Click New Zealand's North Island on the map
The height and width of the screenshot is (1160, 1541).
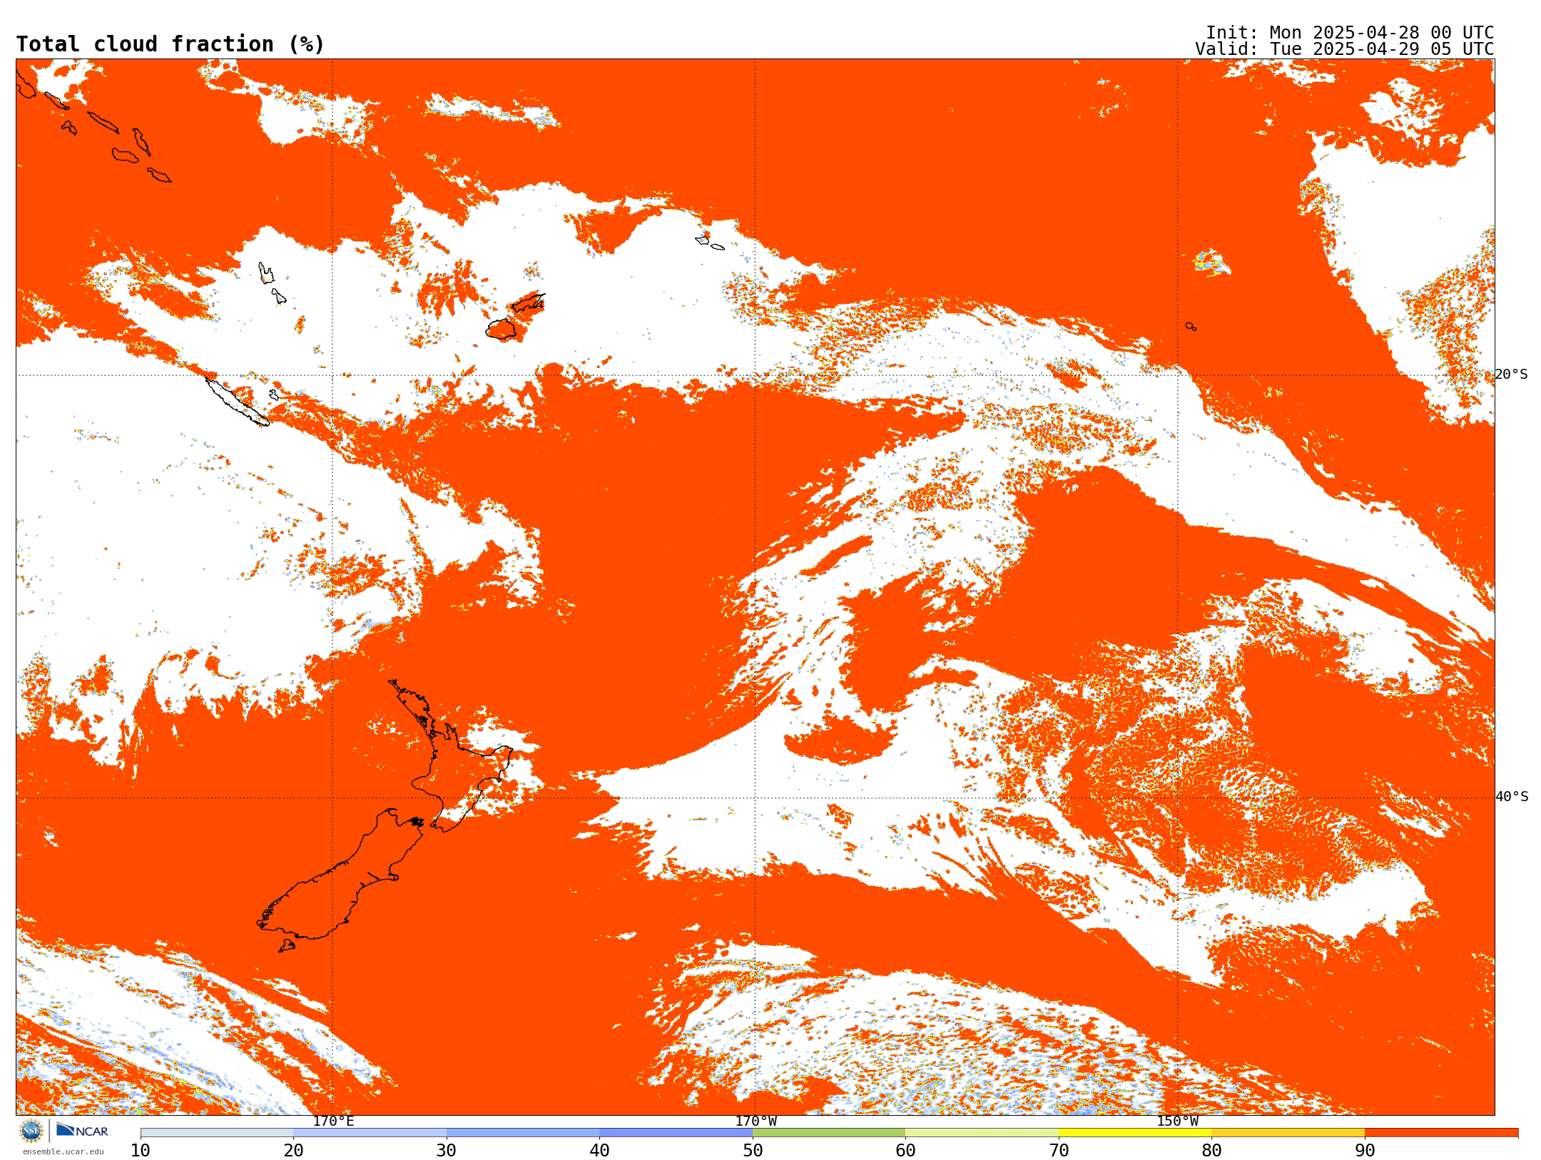point(457,763)
